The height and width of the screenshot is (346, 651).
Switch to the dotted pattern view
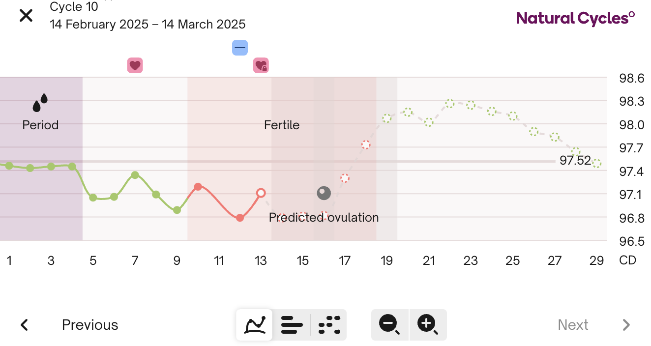[329, 324]
